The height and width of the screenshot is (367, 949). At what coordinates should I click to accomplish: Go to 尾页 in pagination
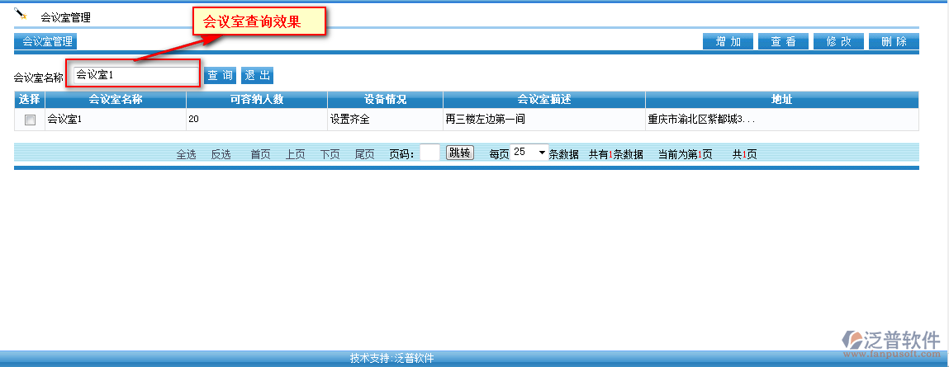coord(365,154)
